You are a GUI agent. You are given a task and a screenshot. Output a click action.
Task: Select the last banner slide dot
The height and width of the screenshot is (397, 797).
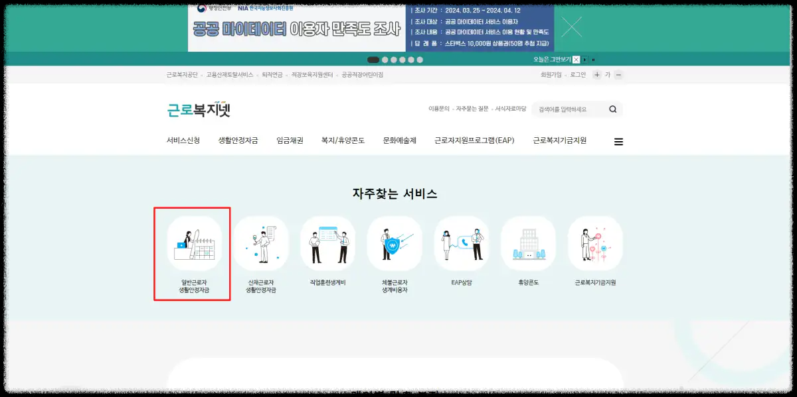click(420, 60)
